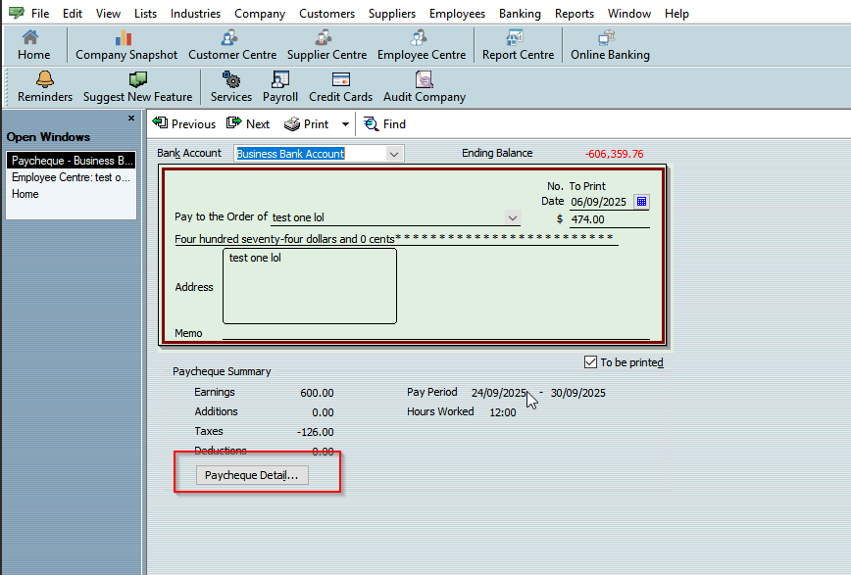Click the Pay Period end date 30/09/2025
851x575 pixels.
coord(578,393)
